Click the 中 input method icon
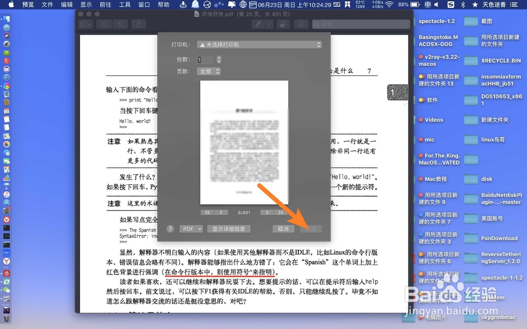 [427, 4]
